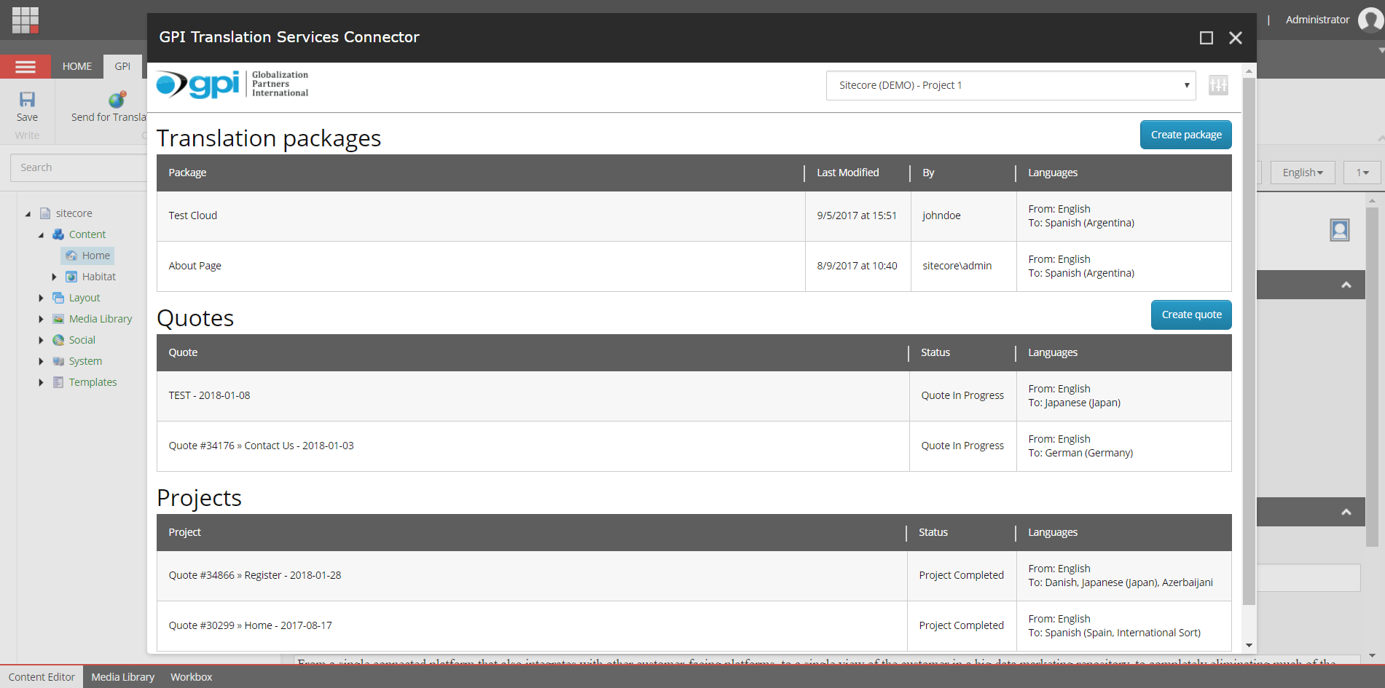Open Quote #34866 Register project row
This screenshot has height=688, width=1385.
click(x=694, y=576)
